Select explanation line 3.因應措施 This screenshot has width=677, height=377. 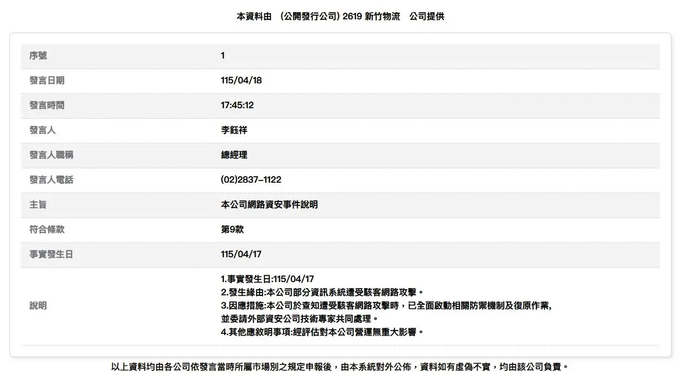click(386, 306)
